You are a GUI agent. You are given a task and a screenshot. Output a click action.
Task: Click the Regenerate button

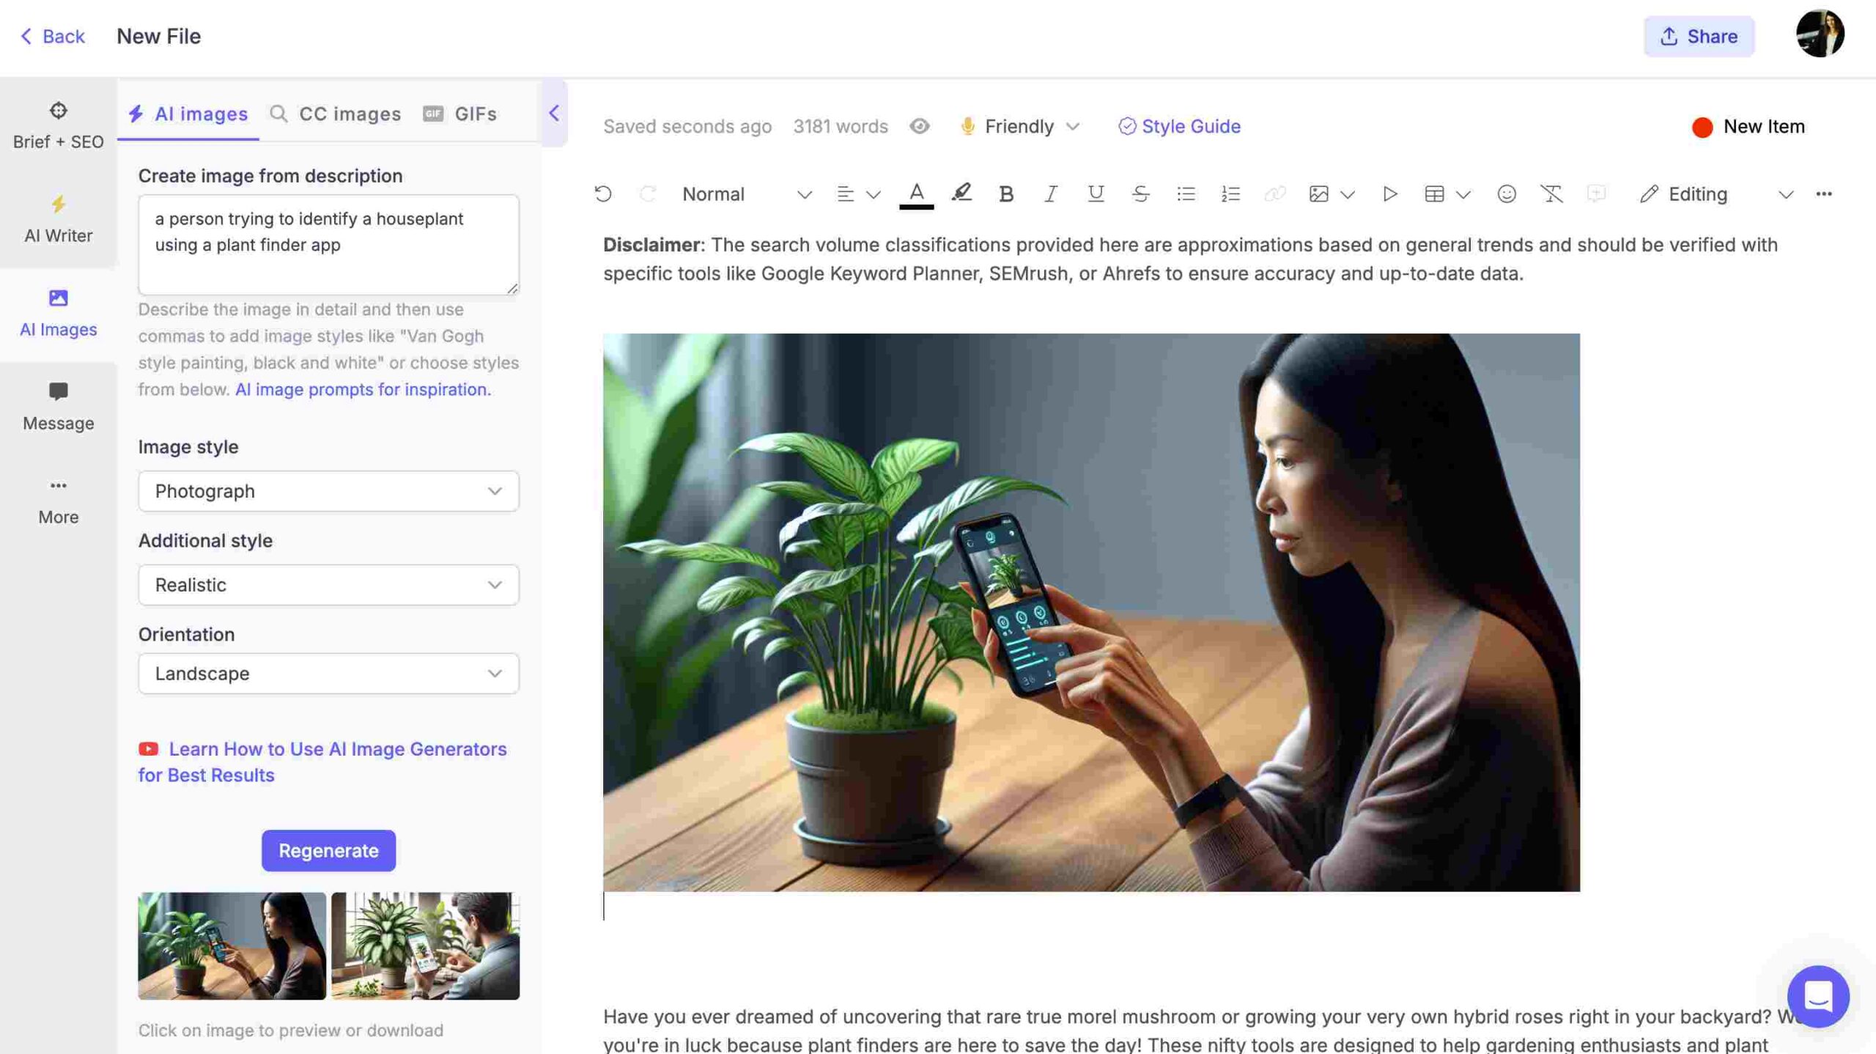pos(328,850)
